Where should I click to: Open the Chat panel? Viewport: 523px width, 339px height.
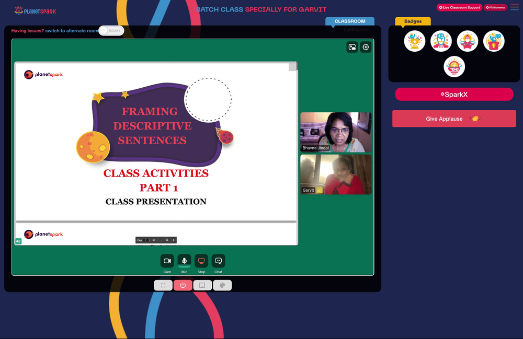pos(218,261)
